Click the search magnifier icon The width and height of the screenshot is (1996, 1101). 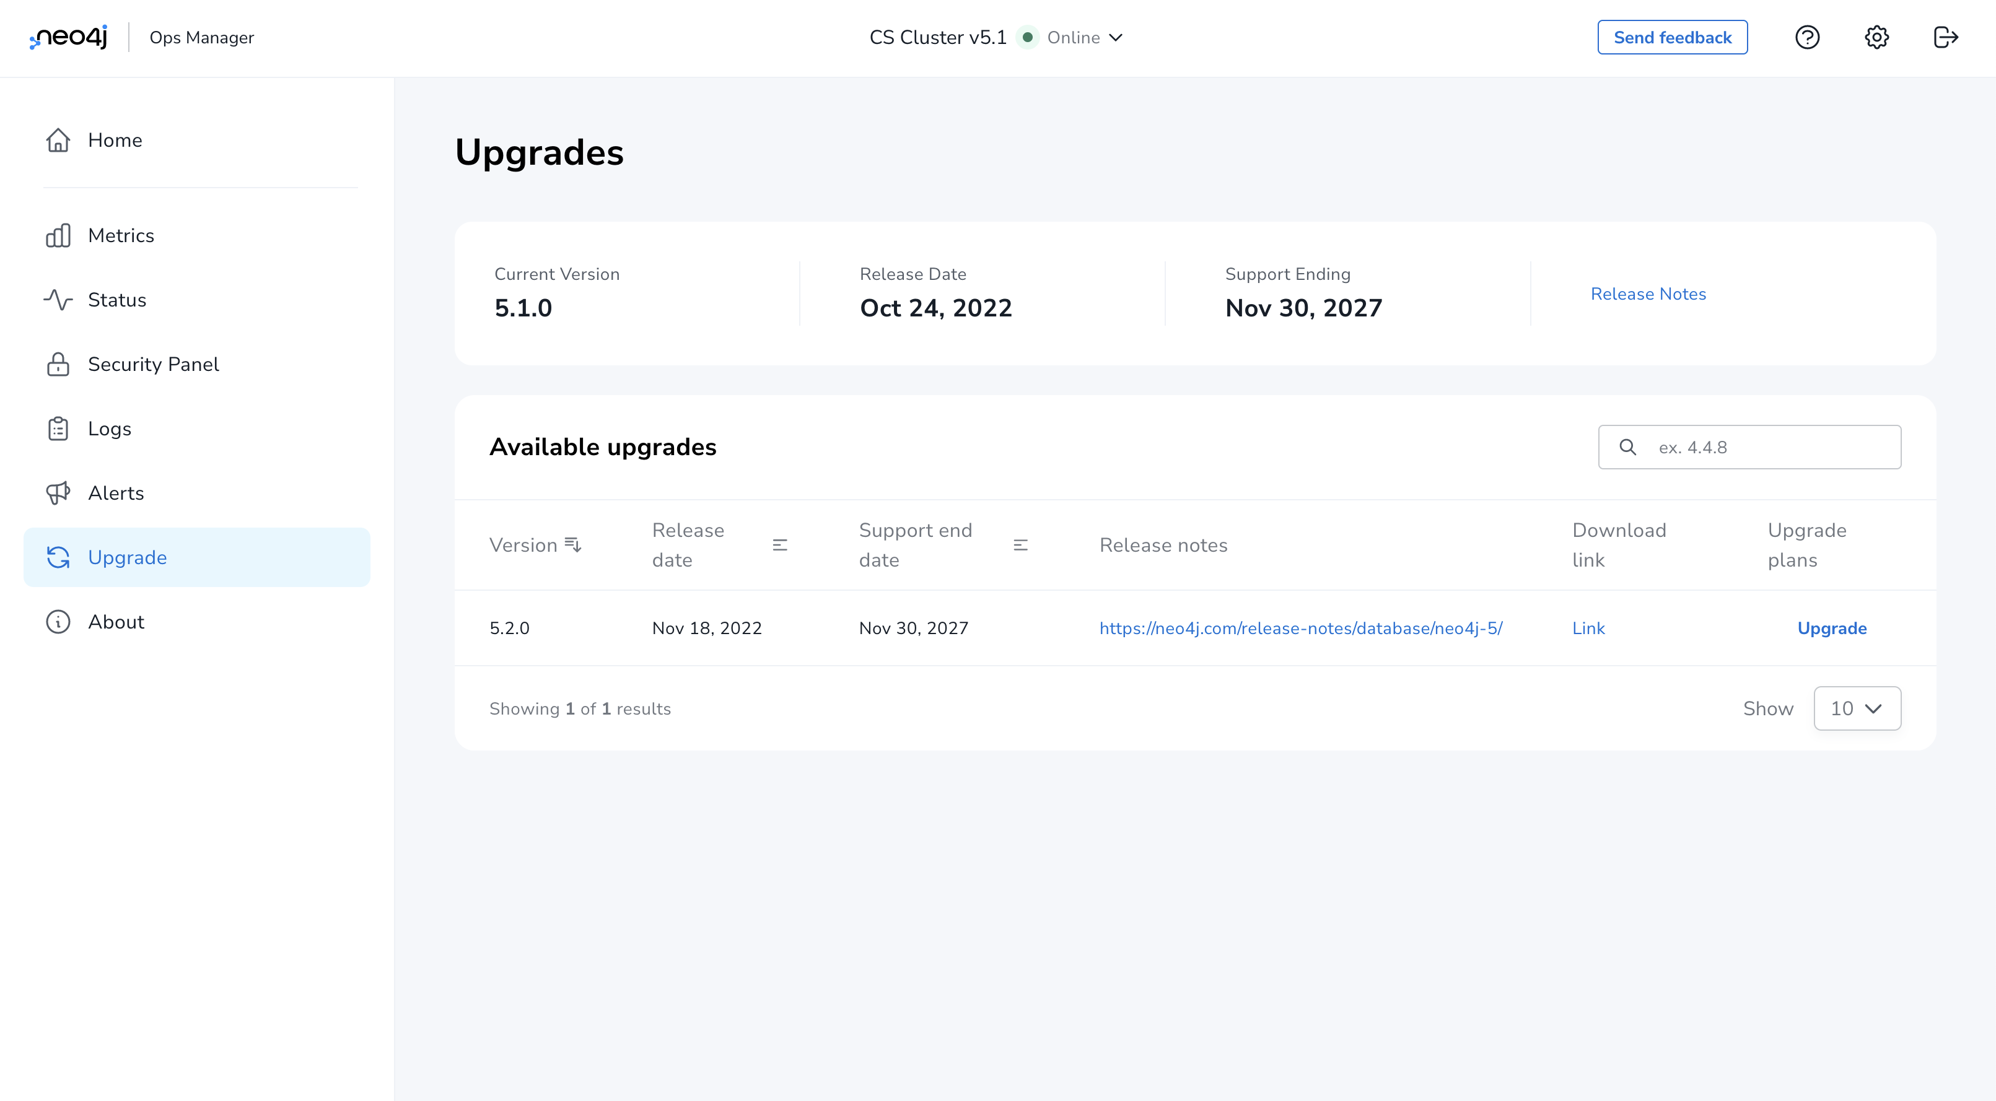[1627, 446]
